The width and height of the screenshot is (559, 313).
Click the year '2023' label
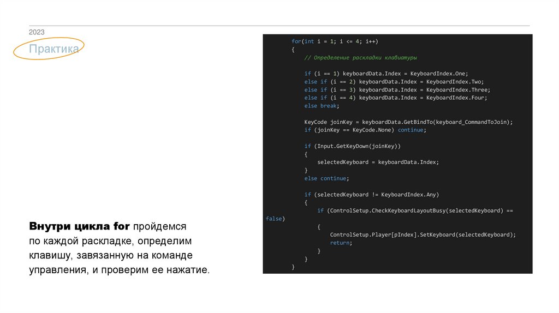(x=37, y=32)
